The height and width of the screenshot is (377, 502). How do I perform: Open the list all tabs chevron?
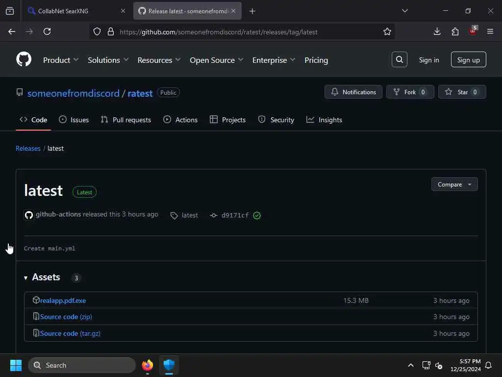coord(405,11)
